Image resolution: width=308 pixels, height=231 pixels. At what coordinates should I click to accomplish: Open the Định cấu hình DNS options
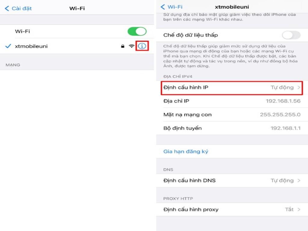click(232, 180)
